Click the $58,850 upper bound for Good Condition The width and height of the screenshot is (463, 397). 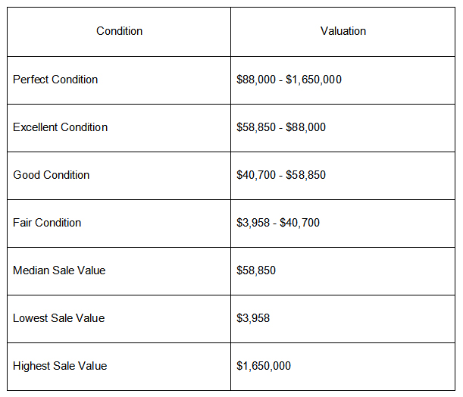click(305, 175)
